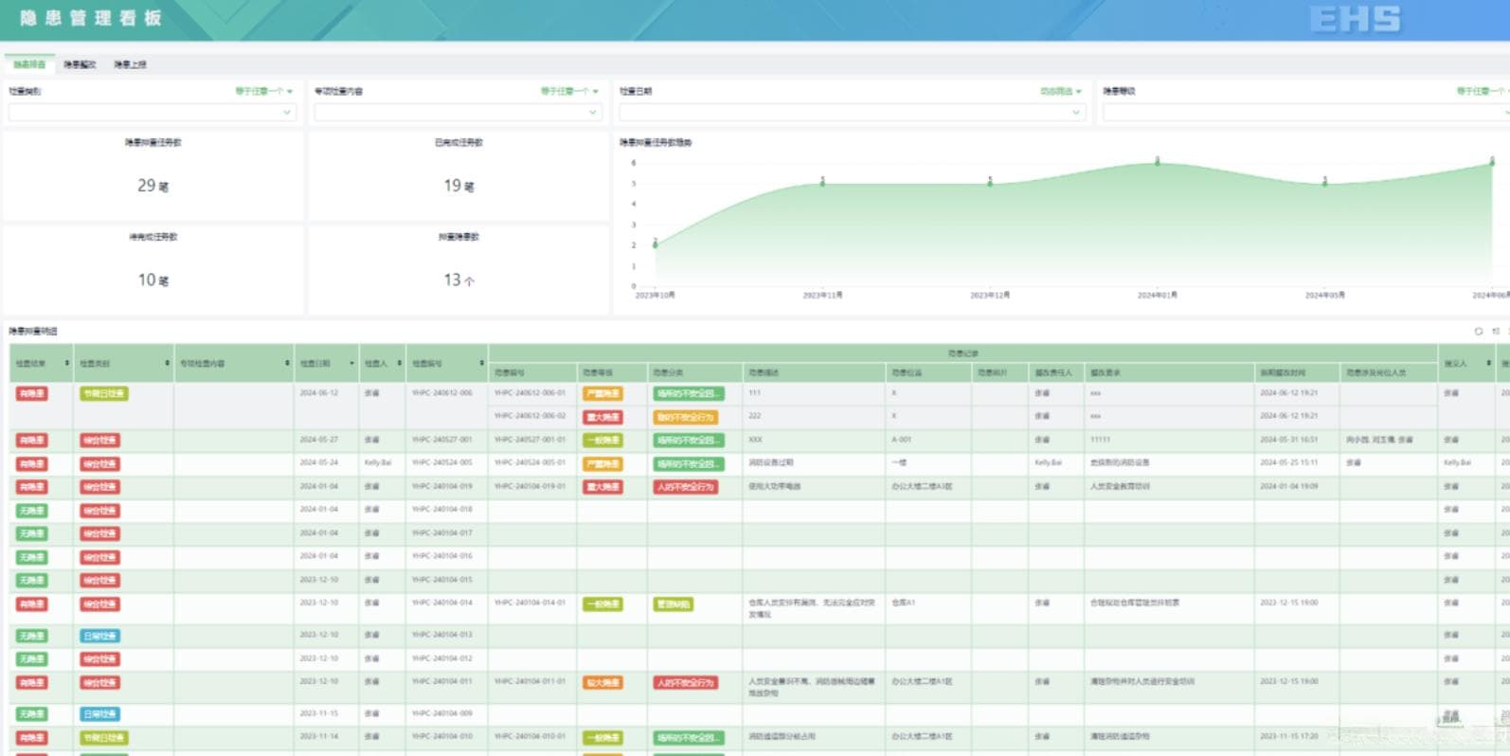
Task: Click red level tag for YHPC-240612-006-02
Action: [602, 417]
